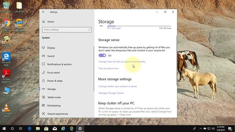Open Home in Settings sidebar
The width and height of the screenshot is (235, 132).
pos(51,22)
